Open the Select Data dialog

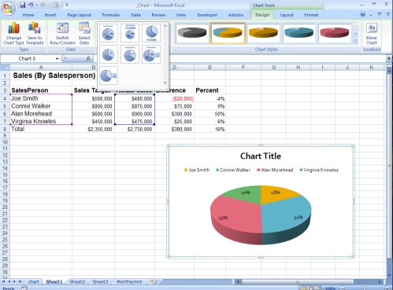point(84,34)
